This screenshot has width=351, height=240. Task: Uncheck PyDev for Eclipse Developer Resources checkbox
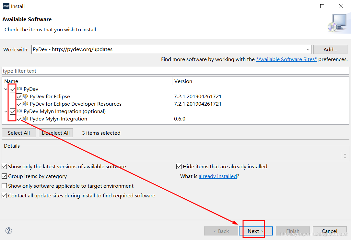pos(19,104)
